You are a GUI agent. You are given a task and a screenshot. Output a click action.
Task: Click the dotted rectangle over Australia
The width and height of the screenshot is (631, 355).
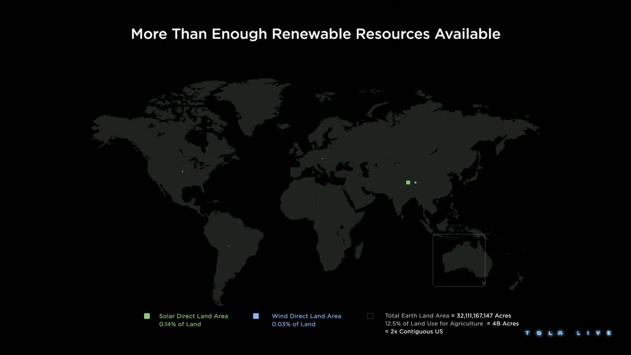(x=459, y=260)
